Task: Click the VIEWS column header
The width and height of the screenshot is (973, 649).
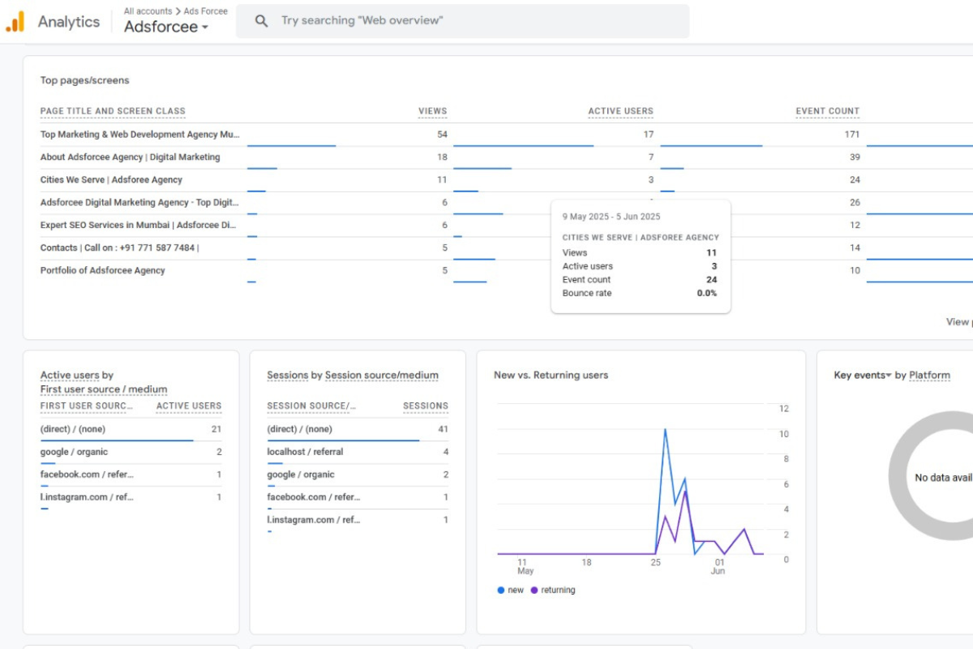Action: (432, 111)
